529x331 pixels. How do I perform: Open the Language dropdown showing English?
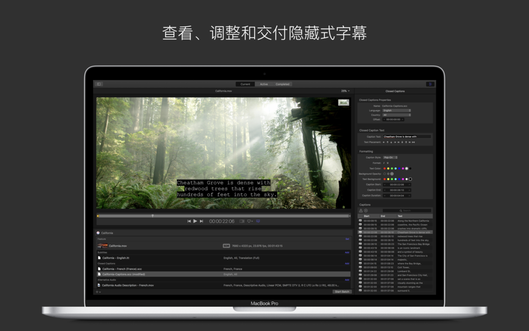396,110
